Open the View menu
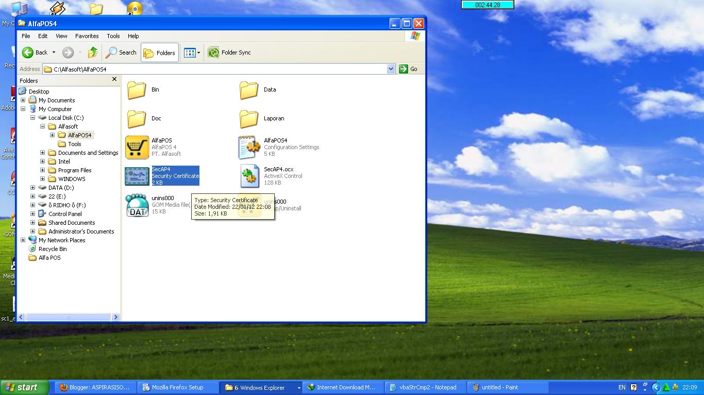 (x=61, y=36)
